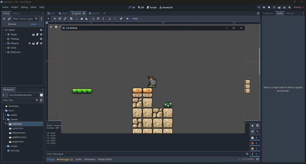Open the Debug menu
This screenshot has height=164, width=306.
pos(24,7)
